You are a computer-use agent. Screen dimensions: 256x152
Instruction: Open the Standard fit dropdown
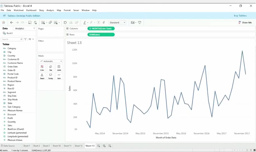tap(117, 23)
